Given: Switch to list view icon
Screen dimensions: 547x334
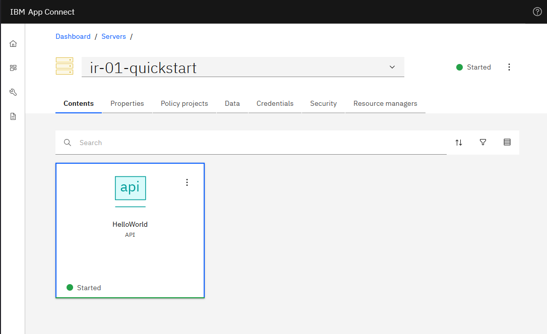Looking at the screenshot, I should tap(507, 142).
